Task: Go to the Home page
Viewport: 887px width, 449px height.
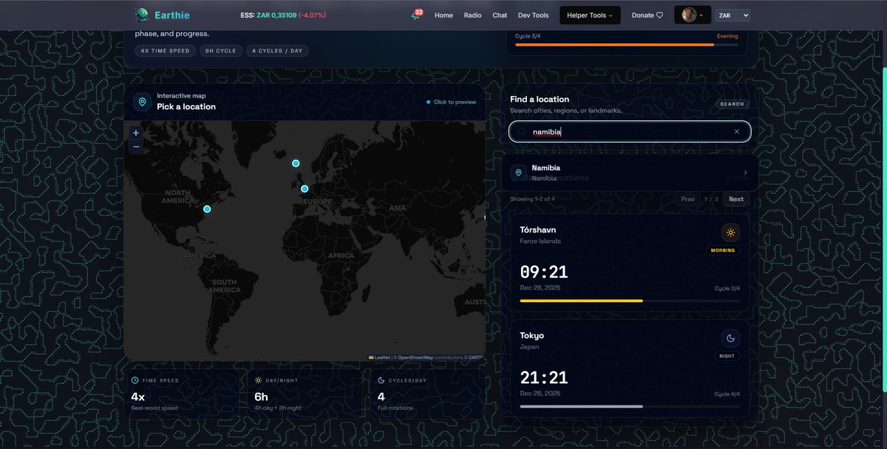Action: (443, 15)
